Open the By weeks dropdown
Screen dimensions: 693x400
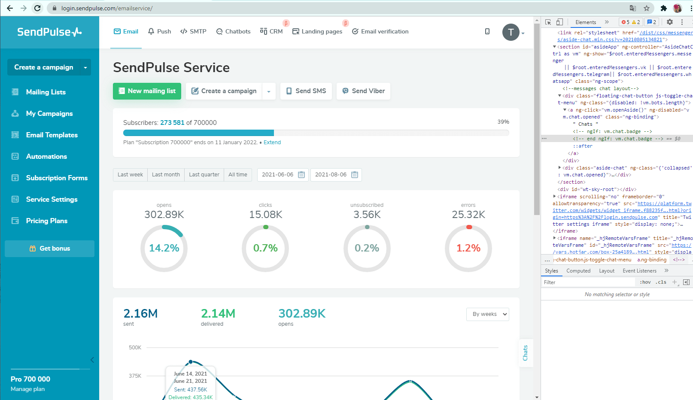pyautogui.click(x=487, y=314)
